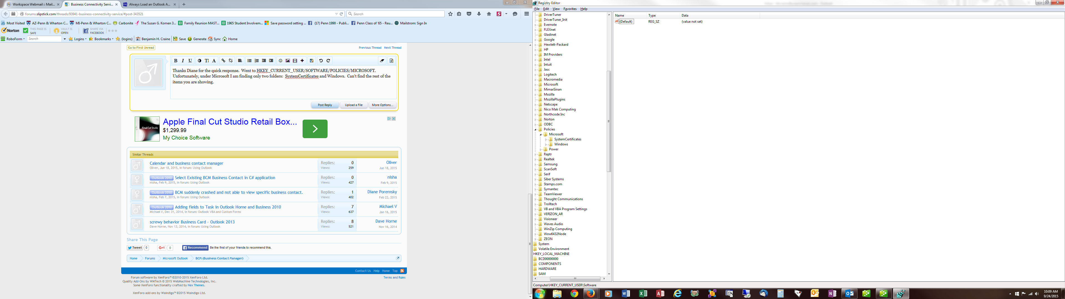Screen dimensions: 1065x299
Task: Open RoboForm Logins dropdown
Action: tap(78, 39)
